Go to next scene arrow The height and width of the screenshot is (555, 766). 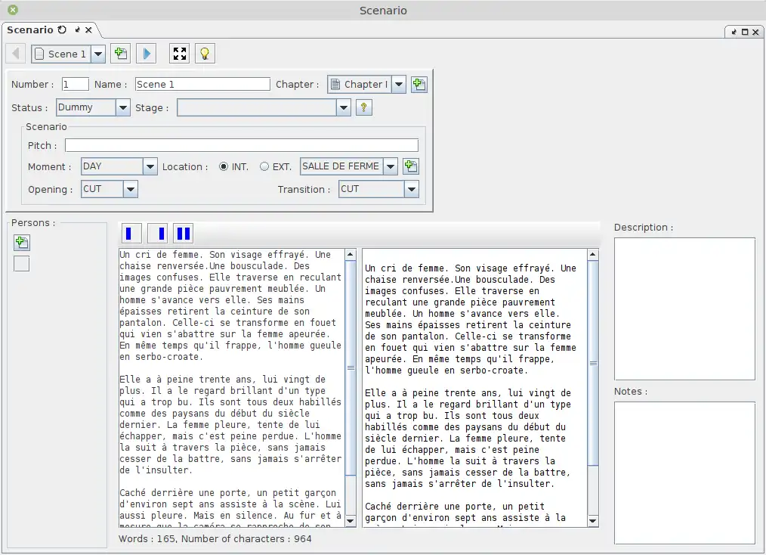tap(147, 54)
